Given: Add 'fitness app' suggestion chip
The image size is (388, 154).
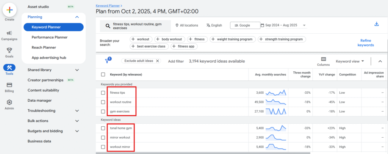Looking at the screenshot, I should (184, 46).
